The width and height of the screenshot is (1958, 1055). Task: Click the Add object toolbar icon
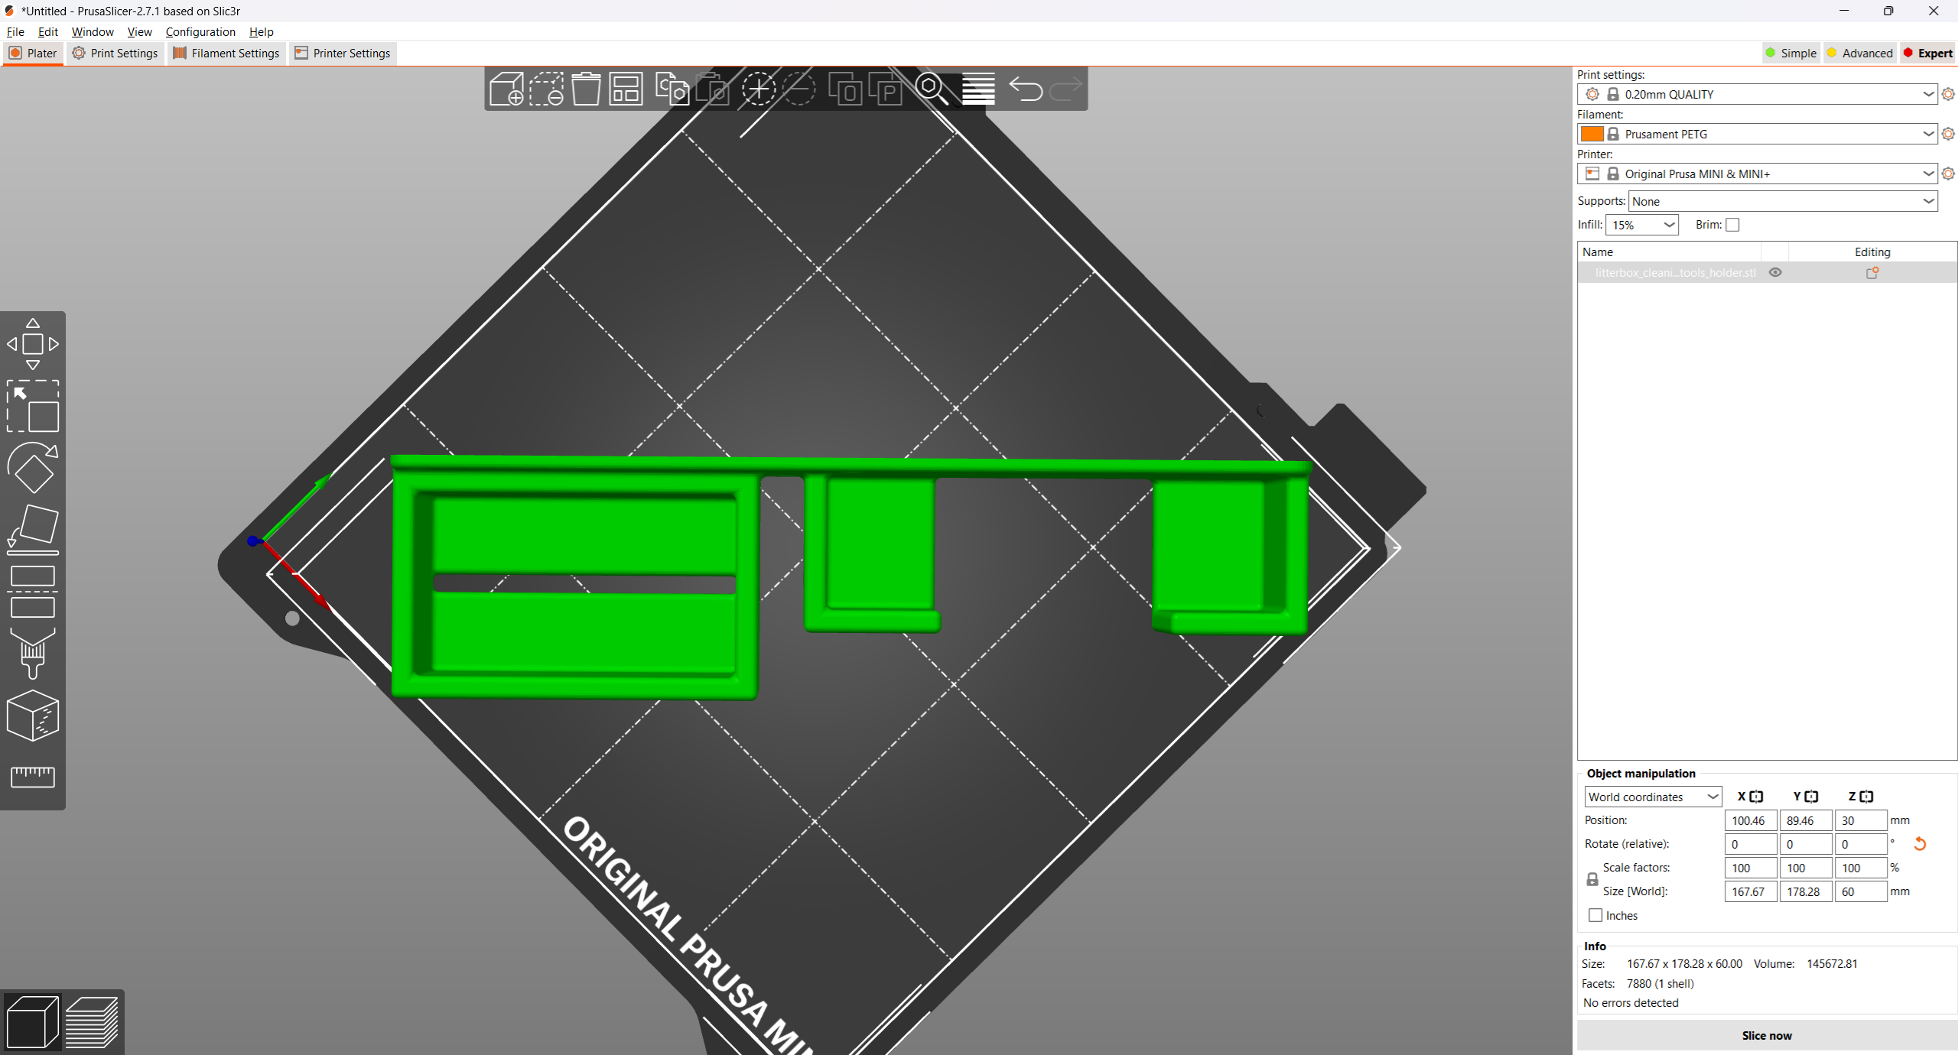(506, 89)
